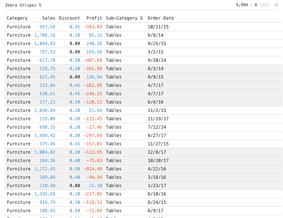This screenshot has height=218, width=283.
Task: Click profit value -161.88
Action: tap(93, 69)
